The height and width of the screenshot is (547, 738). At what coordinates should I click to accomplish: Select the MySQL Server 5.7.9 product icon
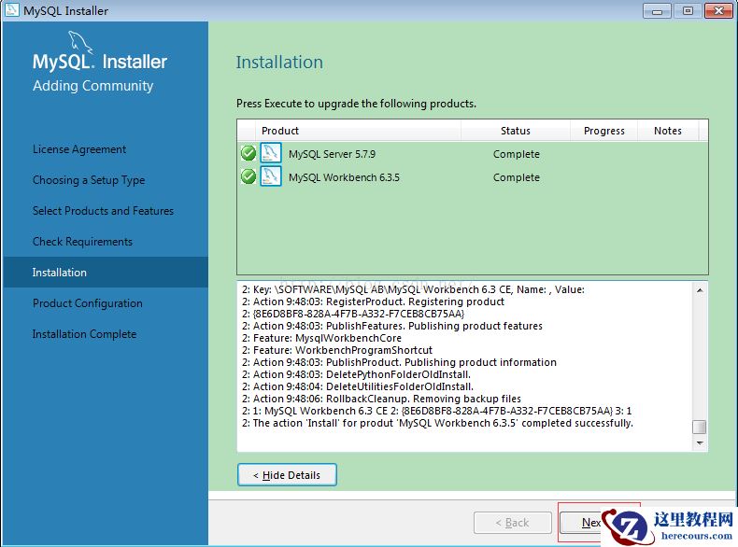271,153
